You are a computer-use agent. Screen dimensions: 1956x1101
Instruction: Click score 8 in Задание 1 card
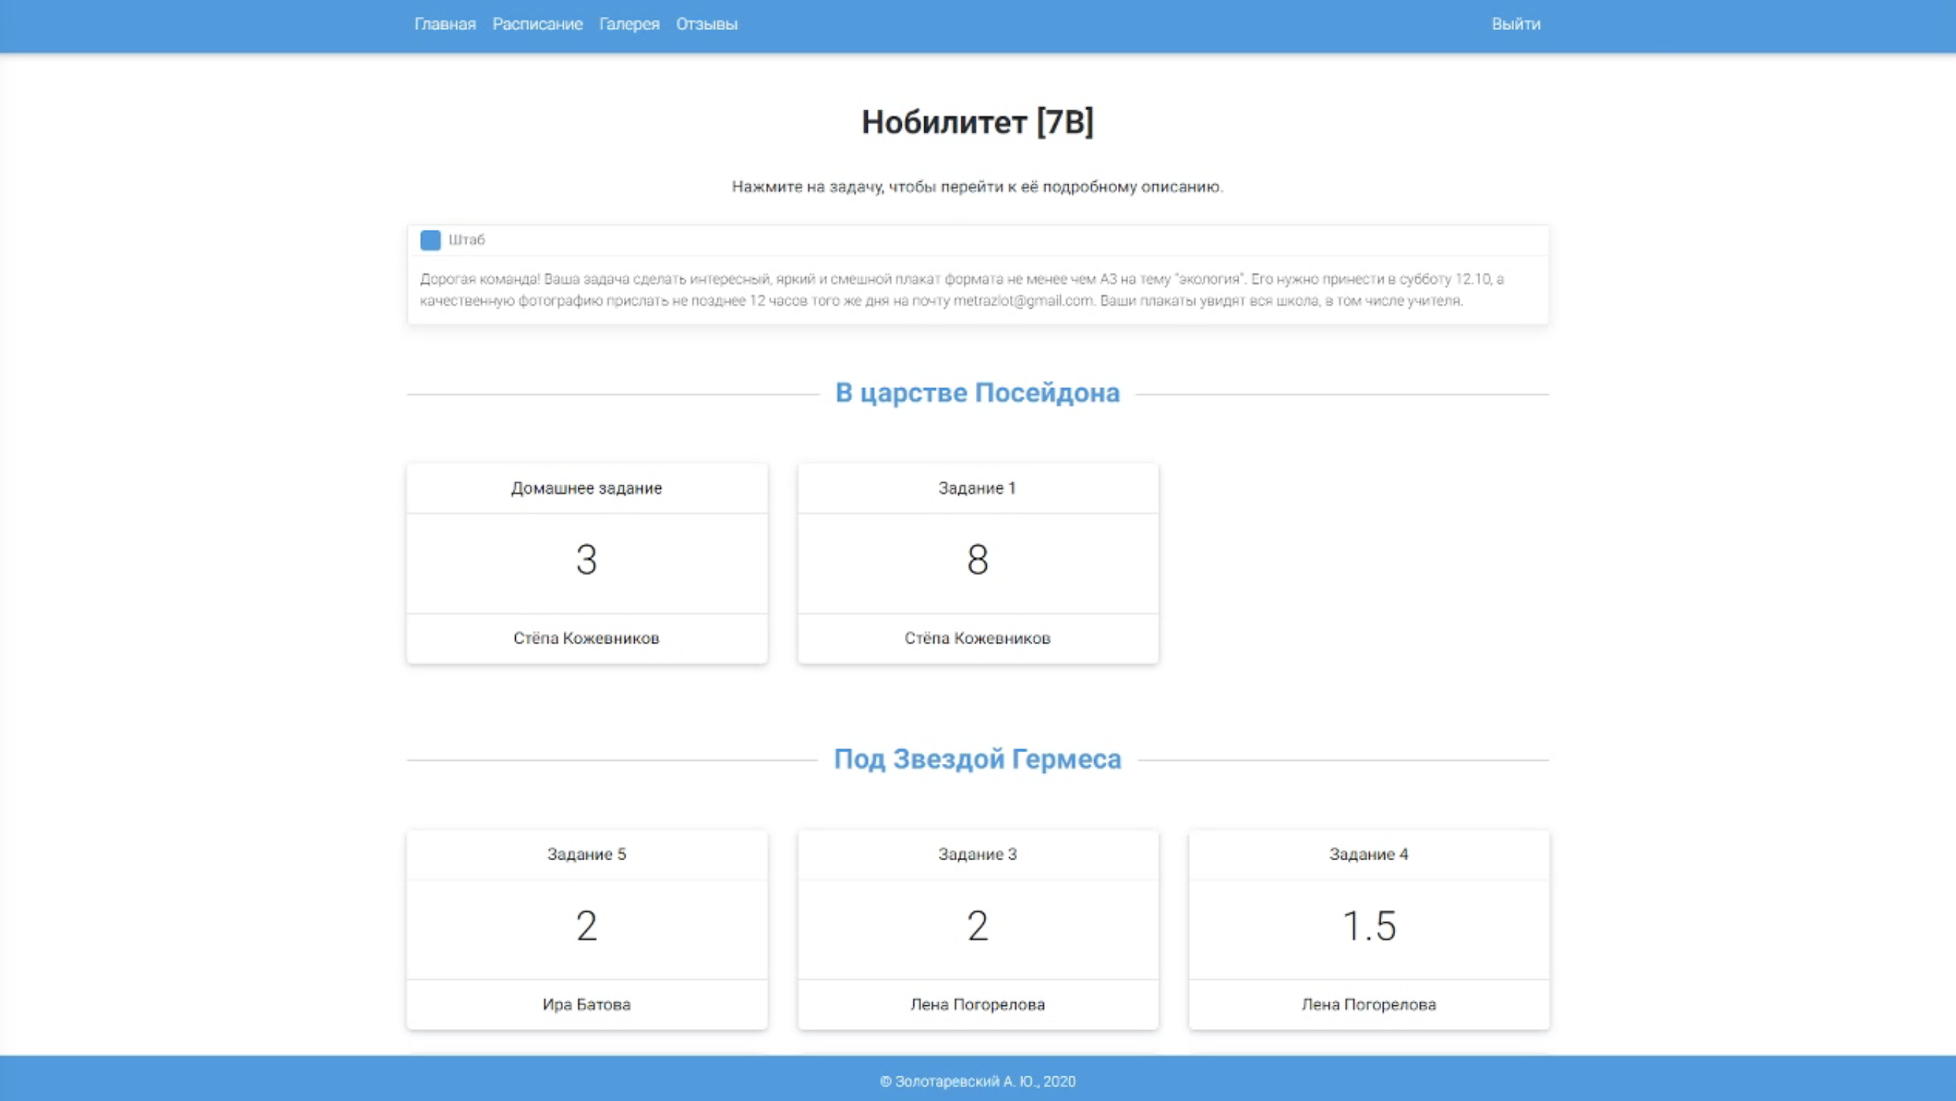point(978,561)
